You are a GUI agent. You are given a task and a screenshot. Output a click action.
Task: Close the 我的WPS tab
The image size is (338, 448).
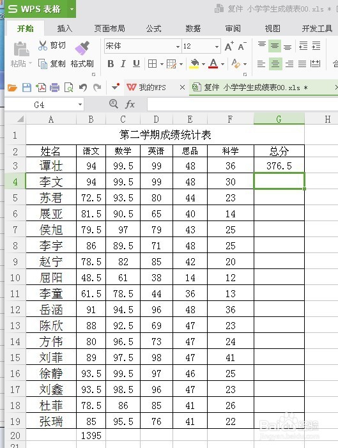(182, 88)
